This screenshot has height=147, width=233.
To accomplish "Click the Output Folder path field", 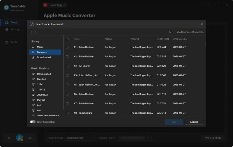I will pos(132,138).
